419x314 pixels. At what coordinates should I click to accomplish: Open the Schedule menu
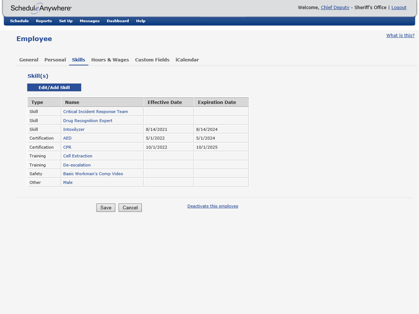[x=19, y=21]
